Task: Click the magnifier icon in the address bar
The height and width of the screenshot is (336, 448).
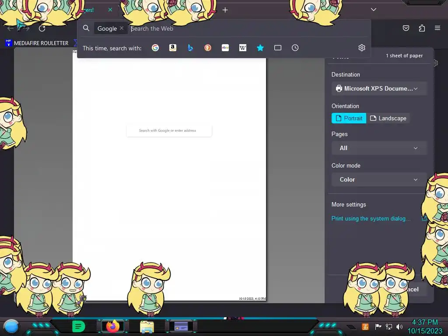Action: [86, 28]
